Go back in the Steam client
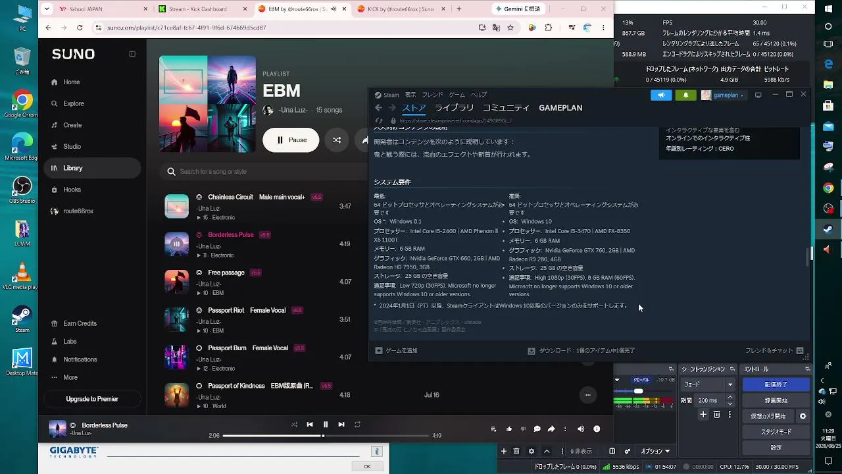Viewport: 842px width, 474px height. coord(378,108)
